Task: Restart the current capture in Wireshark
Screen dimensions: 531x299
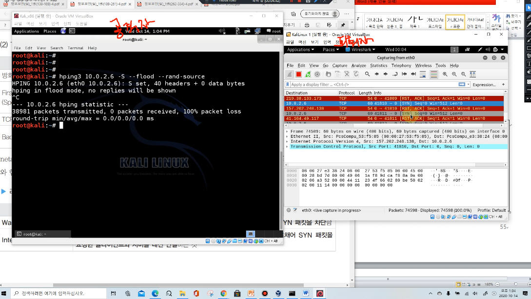Action: pyautogui.click(x=308, y=75)
